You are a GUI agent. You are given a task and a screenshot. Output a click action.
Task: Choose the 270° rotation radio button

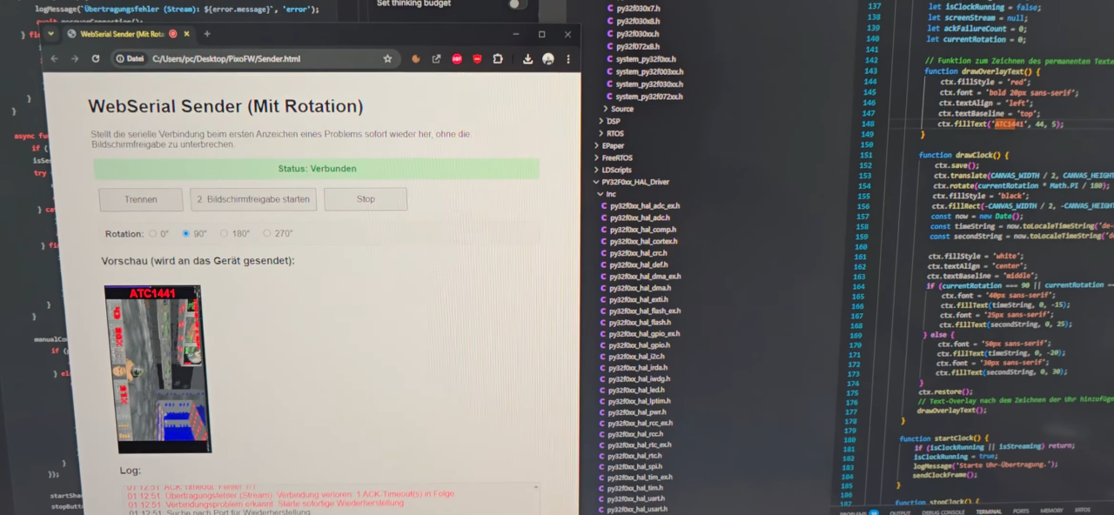pos(266,234)
